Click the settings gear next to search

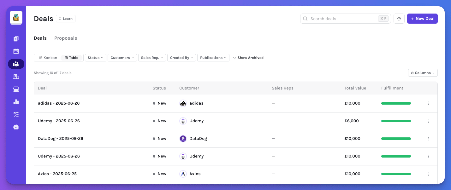(x=399, y=19)
